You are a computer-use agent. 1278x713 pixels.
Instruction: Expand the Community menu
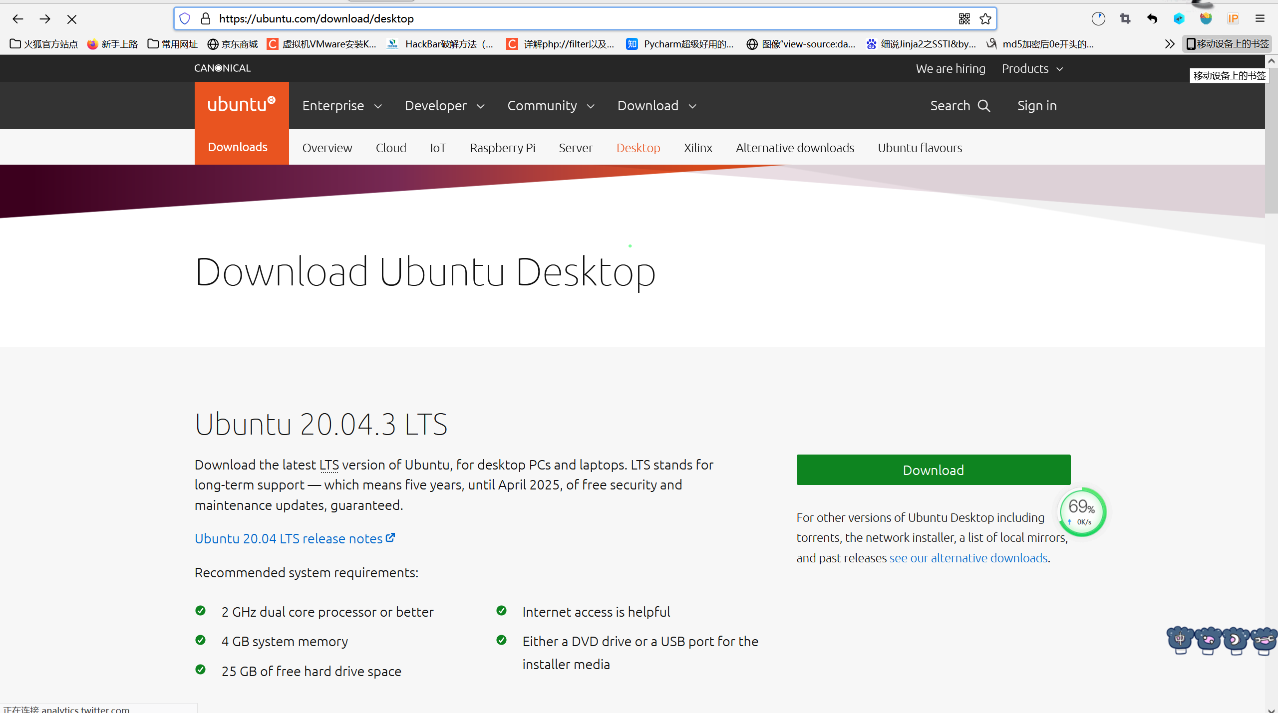coord(550,105)
